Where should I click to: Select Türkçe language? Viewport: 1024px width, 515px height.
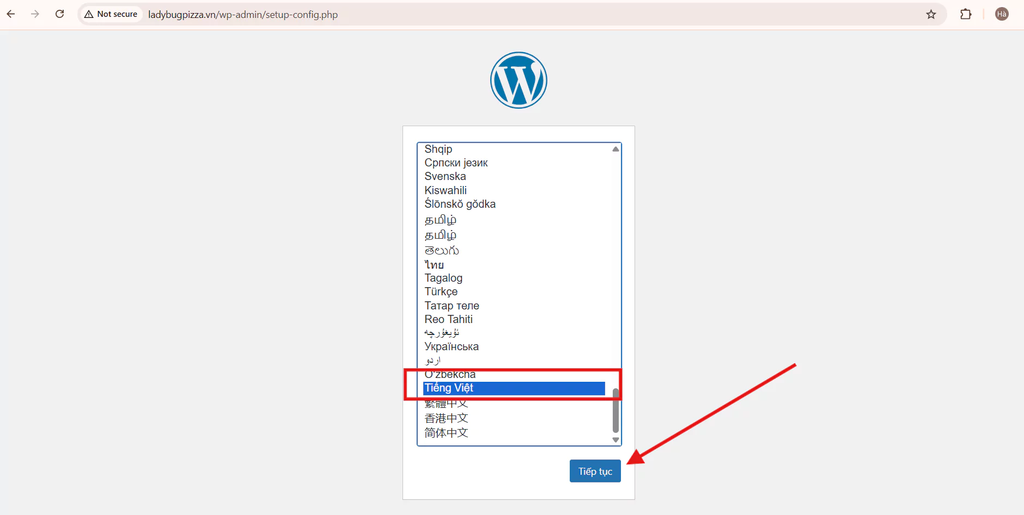[x=514, y=291]
